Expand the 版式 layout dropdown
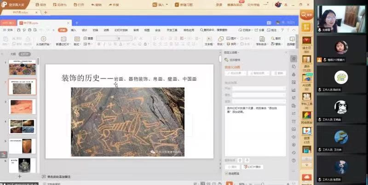This screenshot has height=185, width=368. [77, 44]
